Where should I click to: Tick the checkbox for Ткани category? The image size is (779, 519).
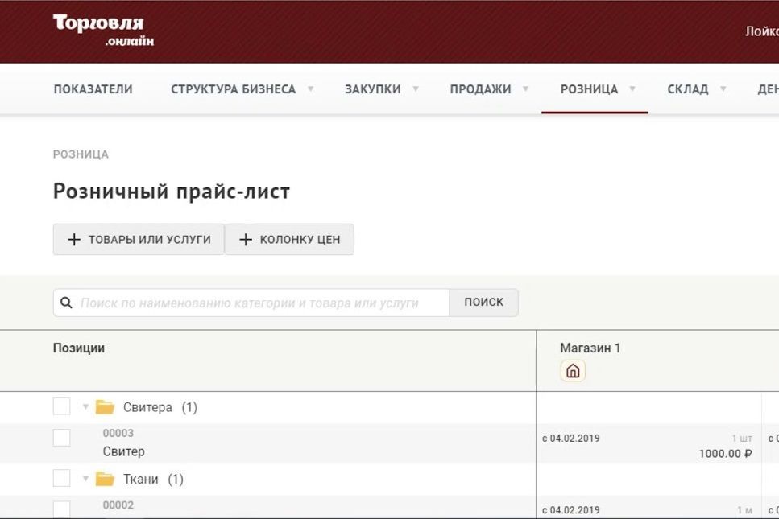coord(61,478)
